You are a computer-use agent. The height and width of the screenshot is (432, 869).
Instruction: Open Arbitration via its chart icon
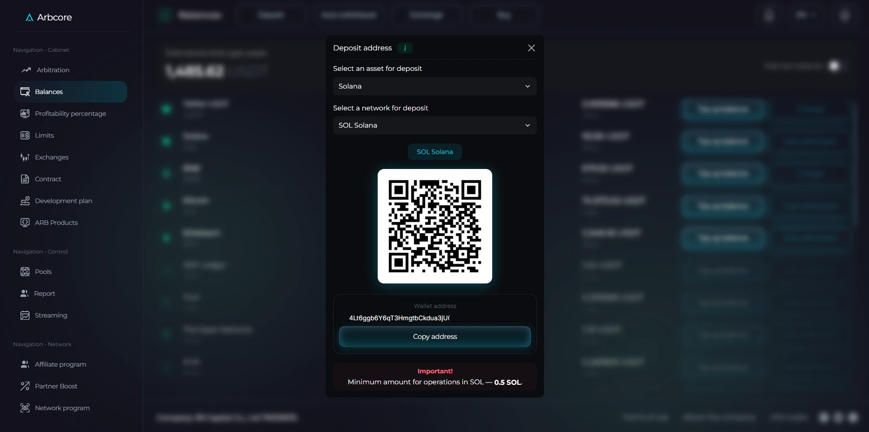(x=26, y=70)
